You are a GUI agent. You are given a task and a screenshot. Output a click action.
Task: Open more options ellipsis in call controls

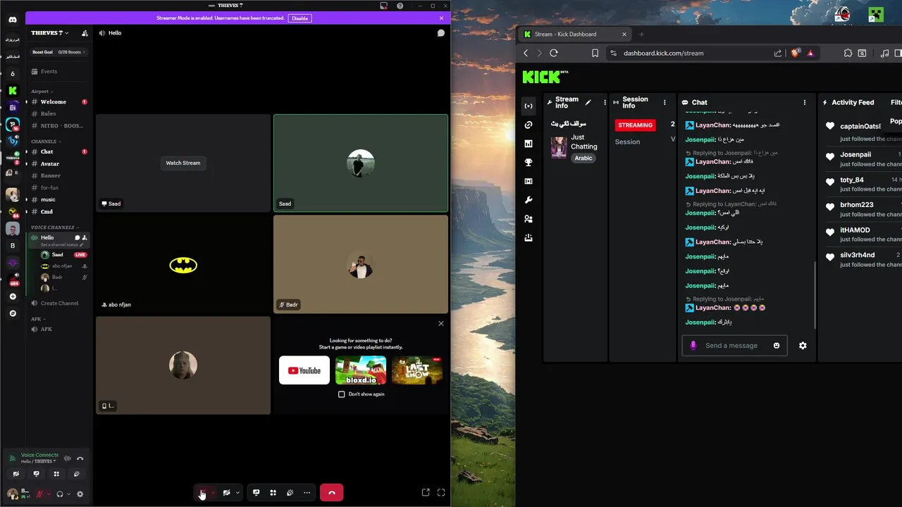307,493
